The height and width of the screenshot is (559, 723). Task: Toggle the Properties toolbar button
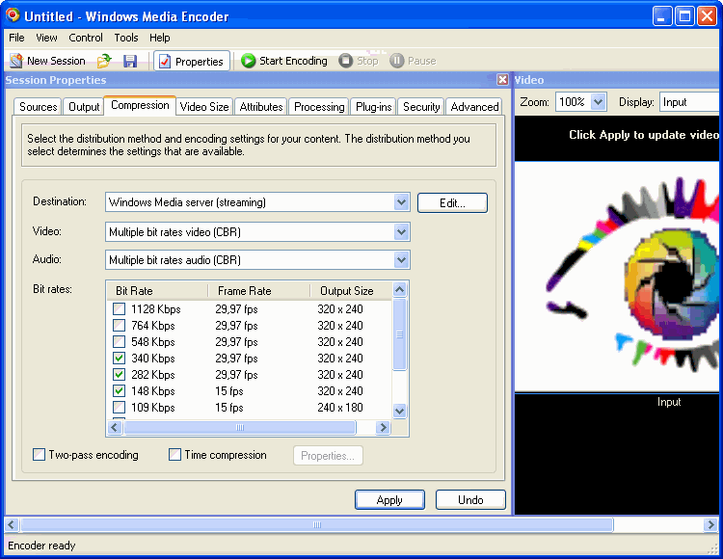[x=192, y=61]
